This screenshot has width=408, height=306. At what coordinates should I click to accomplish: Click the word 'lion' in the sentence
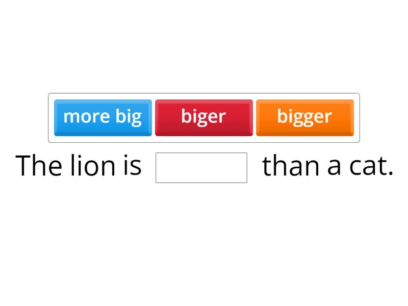click(x=91, y=166)
